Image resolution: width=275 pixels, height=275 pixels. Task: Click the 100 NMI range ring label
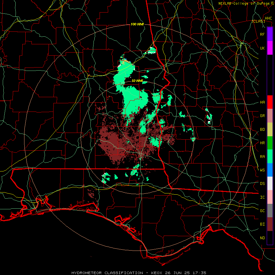point(137,24)
